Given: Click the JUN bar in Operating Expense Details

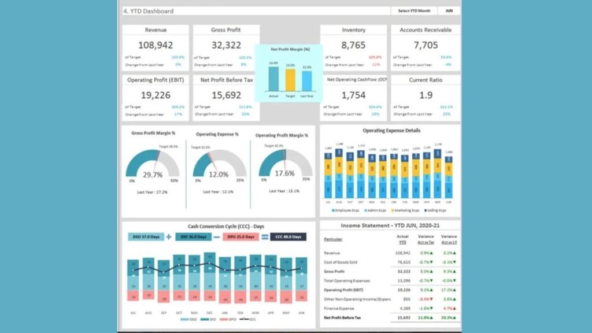Looking at the screenshot, I should point(449,177).
